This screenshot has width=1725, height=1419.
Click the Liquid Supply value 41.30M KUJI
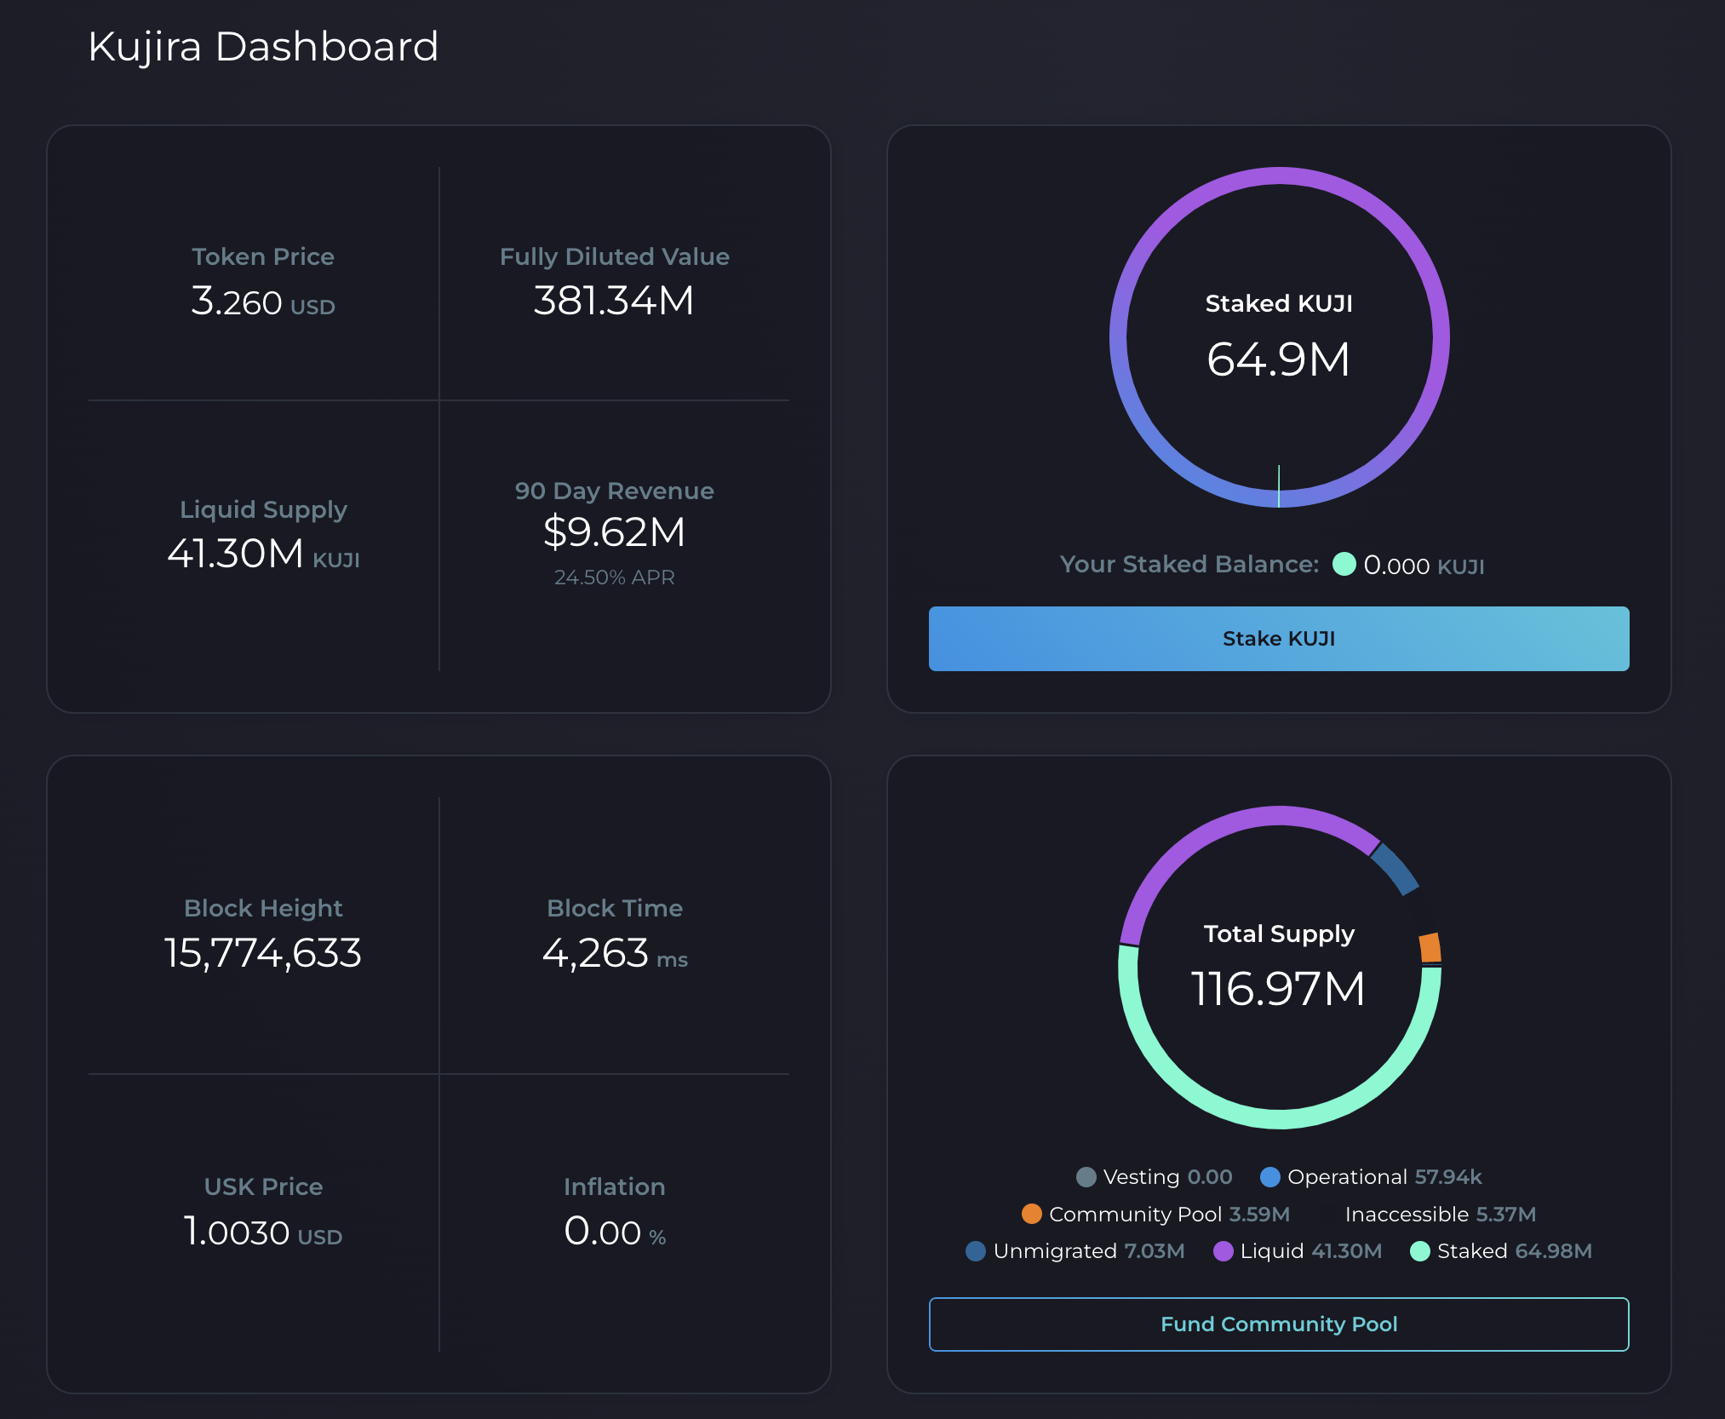263,554
